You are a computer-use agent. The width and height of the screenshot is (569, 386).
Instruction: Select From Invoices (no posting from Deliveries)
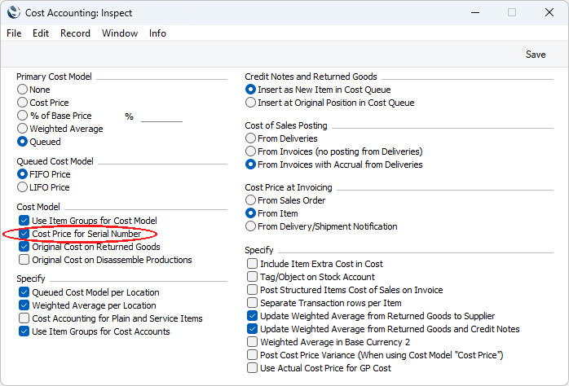pyautogui.click(x=250, y=151)
